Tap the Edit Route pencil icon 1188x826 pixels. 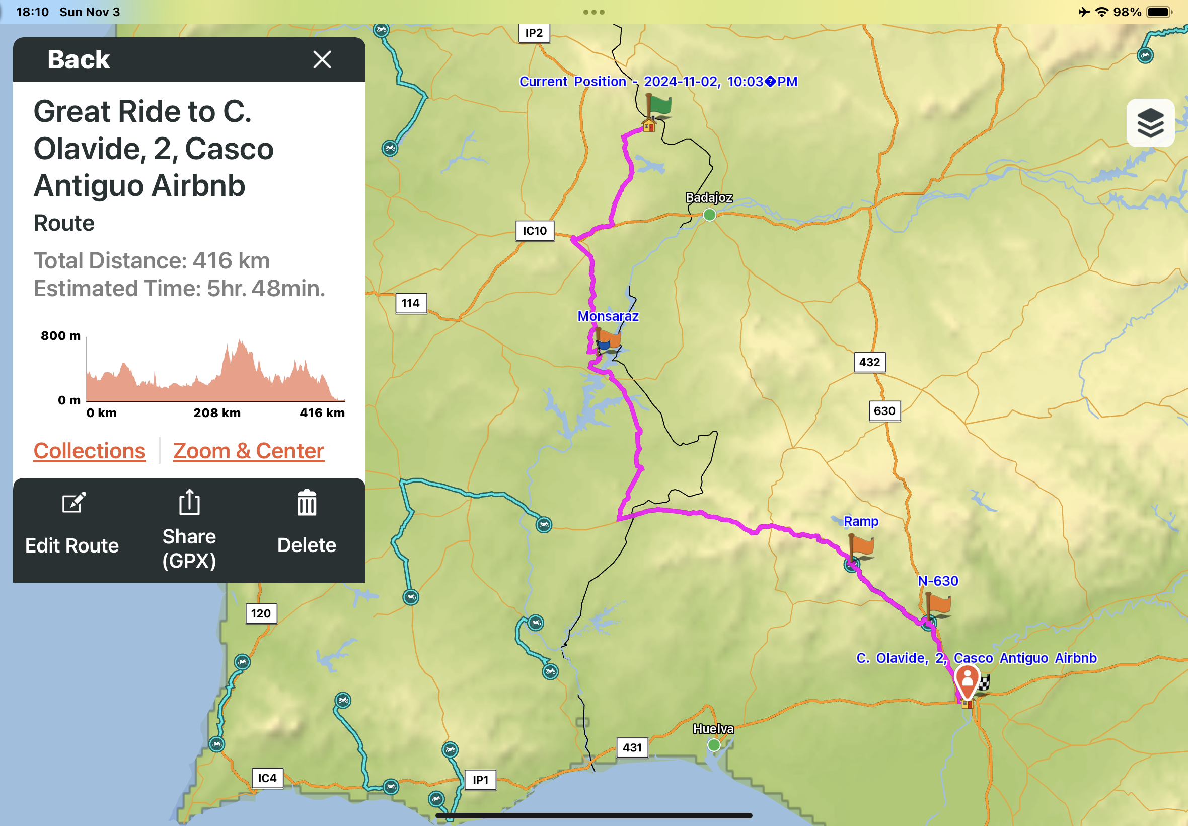(x=73, y=503)
